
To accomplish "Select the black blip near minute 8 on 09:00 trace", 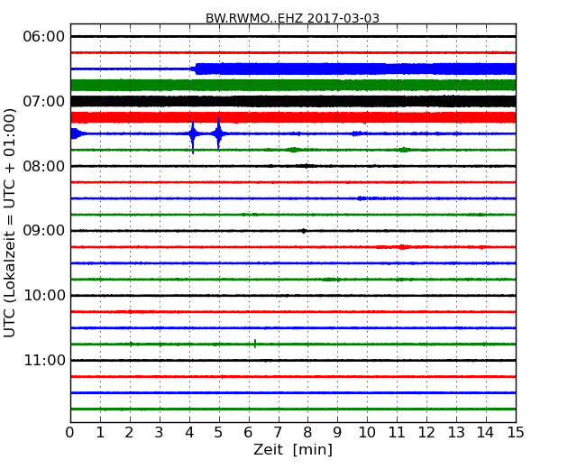I will [304, 231].
